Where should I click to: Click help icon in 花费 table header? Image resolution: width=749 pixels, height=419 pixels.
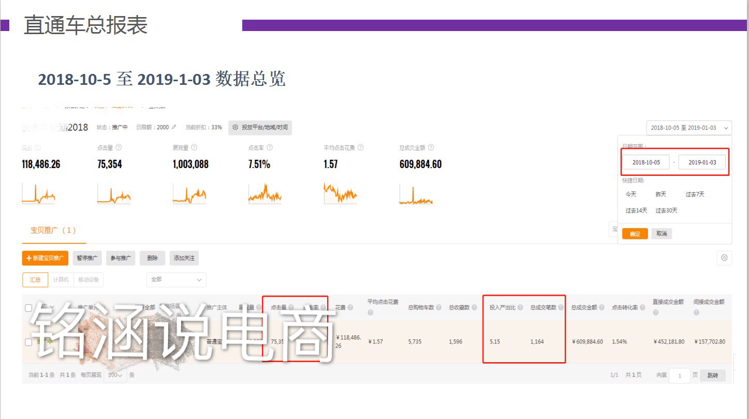350,307
